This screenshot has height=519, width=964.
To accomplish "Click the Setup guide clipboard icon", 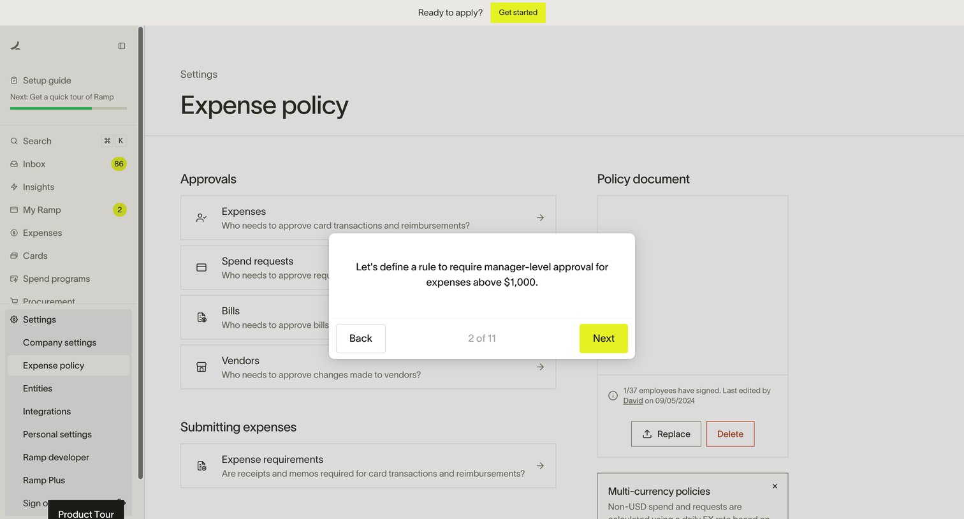I will [14, 80].
